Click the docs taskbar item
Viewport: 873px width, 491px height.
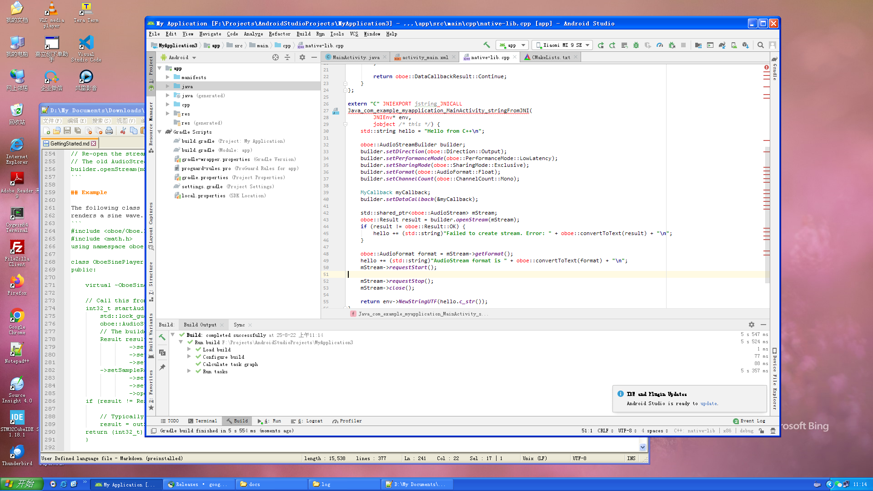pos(271,484)
